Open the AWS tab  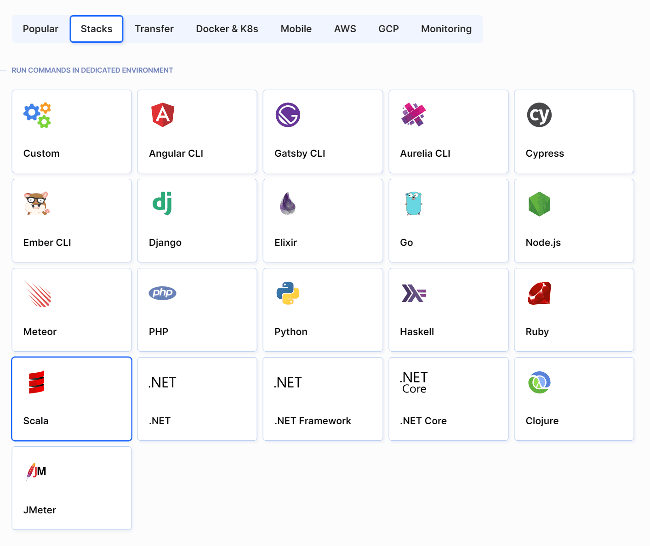[x=345, y=29]
